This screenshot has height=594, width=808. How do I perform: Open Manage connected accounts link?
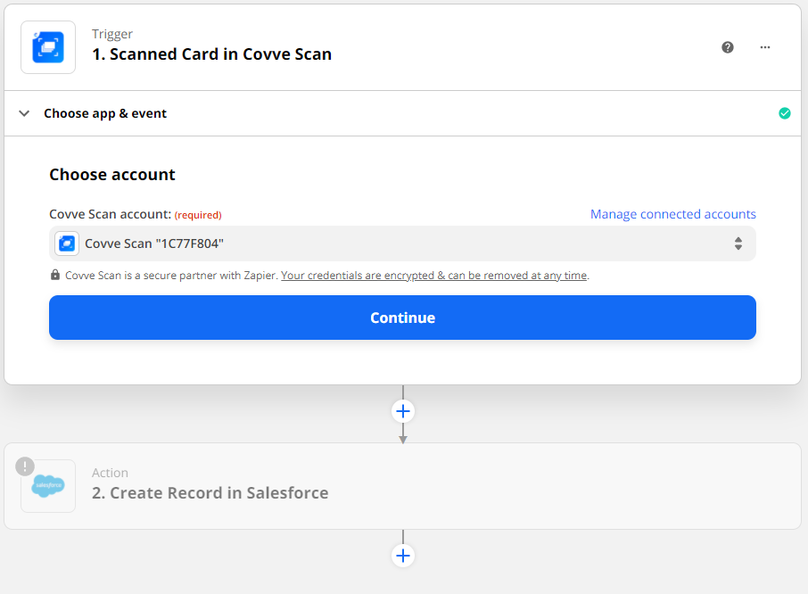[x=672, y=214]
